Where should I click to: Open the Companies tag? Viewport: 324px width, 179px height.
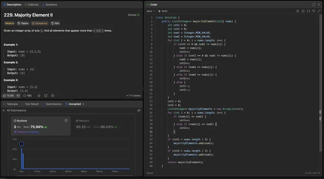click(40, 23)
